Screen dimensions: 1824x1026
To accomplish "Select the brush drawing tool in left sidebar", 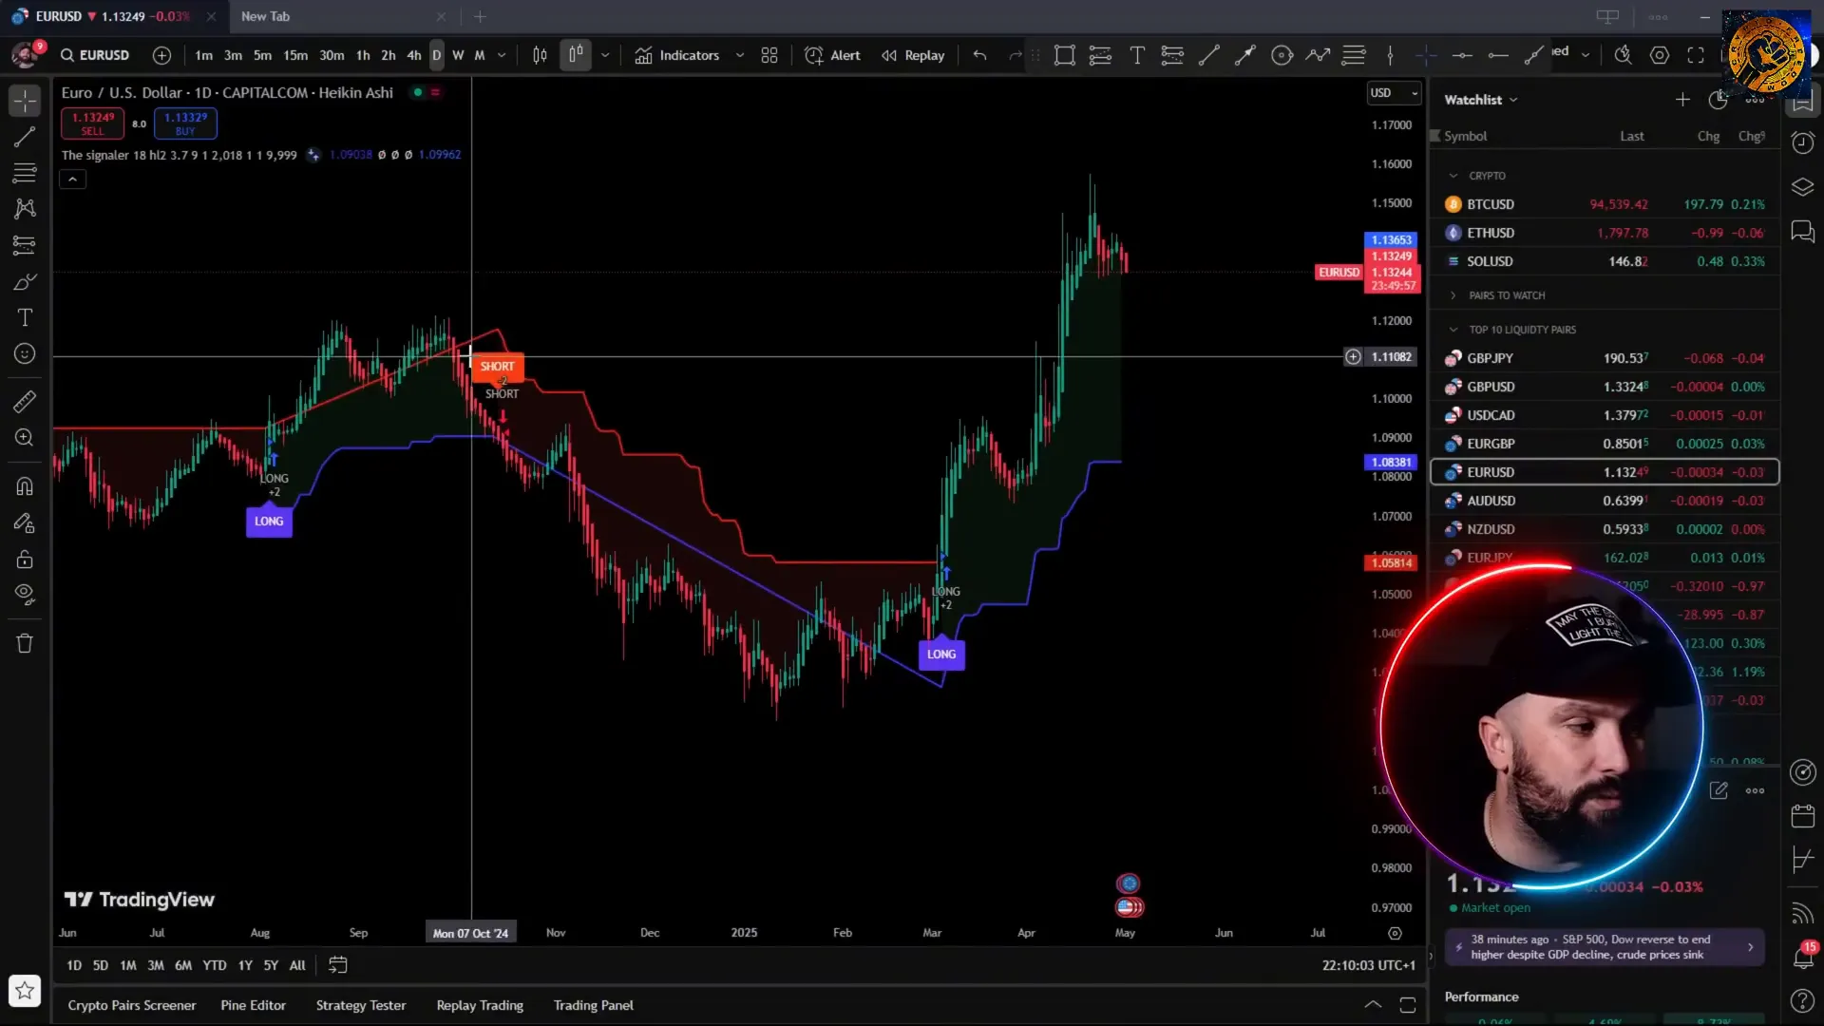I will [x=25, y=282].
